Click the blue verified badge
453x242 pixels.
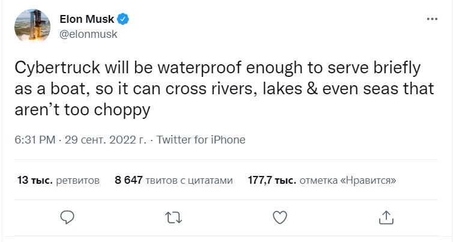pyautogui.click(x=123, y=20)
